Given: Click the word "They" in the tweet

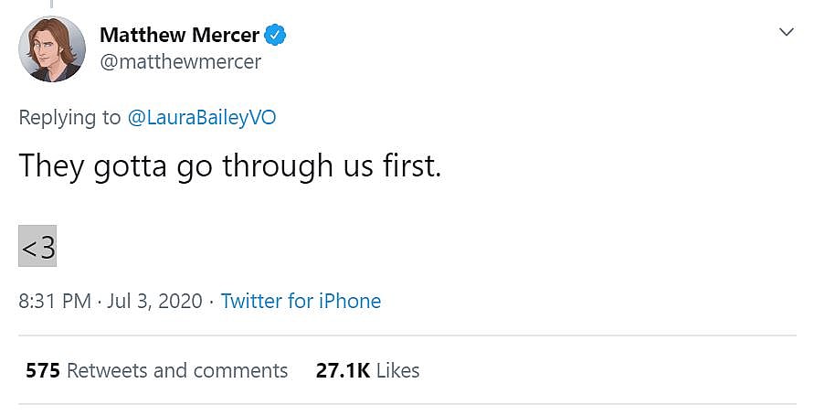Looking at the screenshot, I should (53, 165).
